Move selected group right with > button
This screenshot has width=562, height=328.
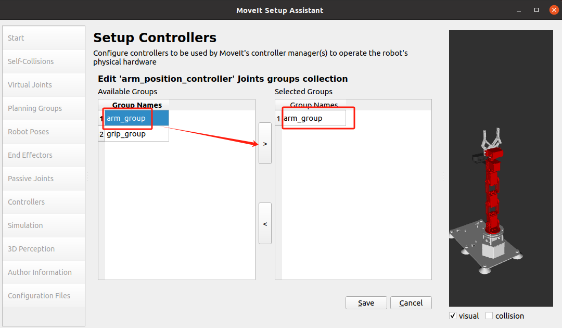pyautogui.click(x=265, y=143)
